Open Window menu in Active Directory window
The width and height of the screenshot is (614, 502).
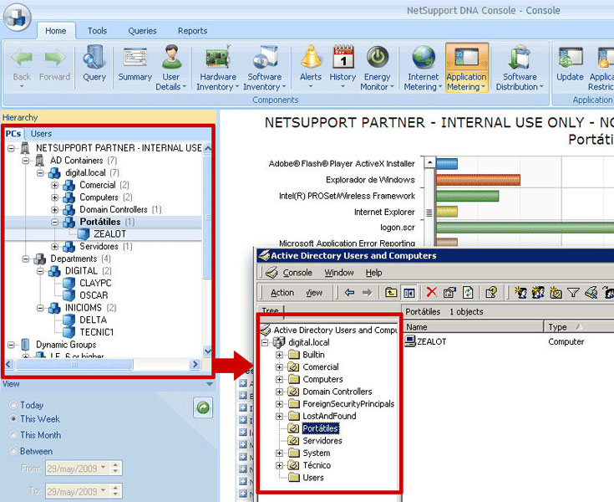pos(339,273)
